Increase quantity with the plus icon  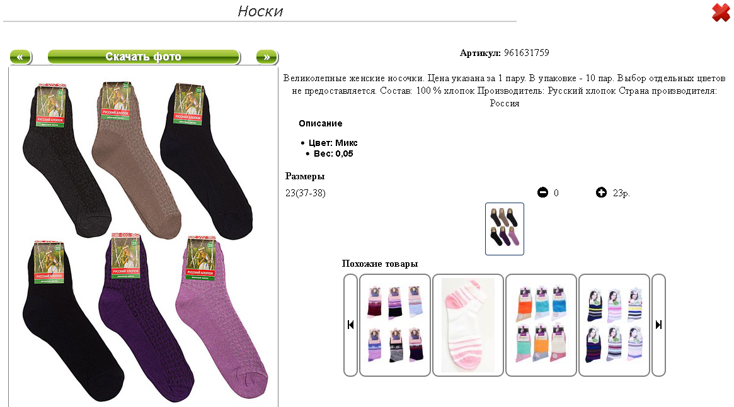pyautogui.click(x=601, y=192)
